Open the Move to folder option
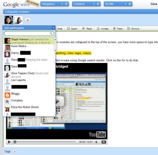 tap(133, 29)
